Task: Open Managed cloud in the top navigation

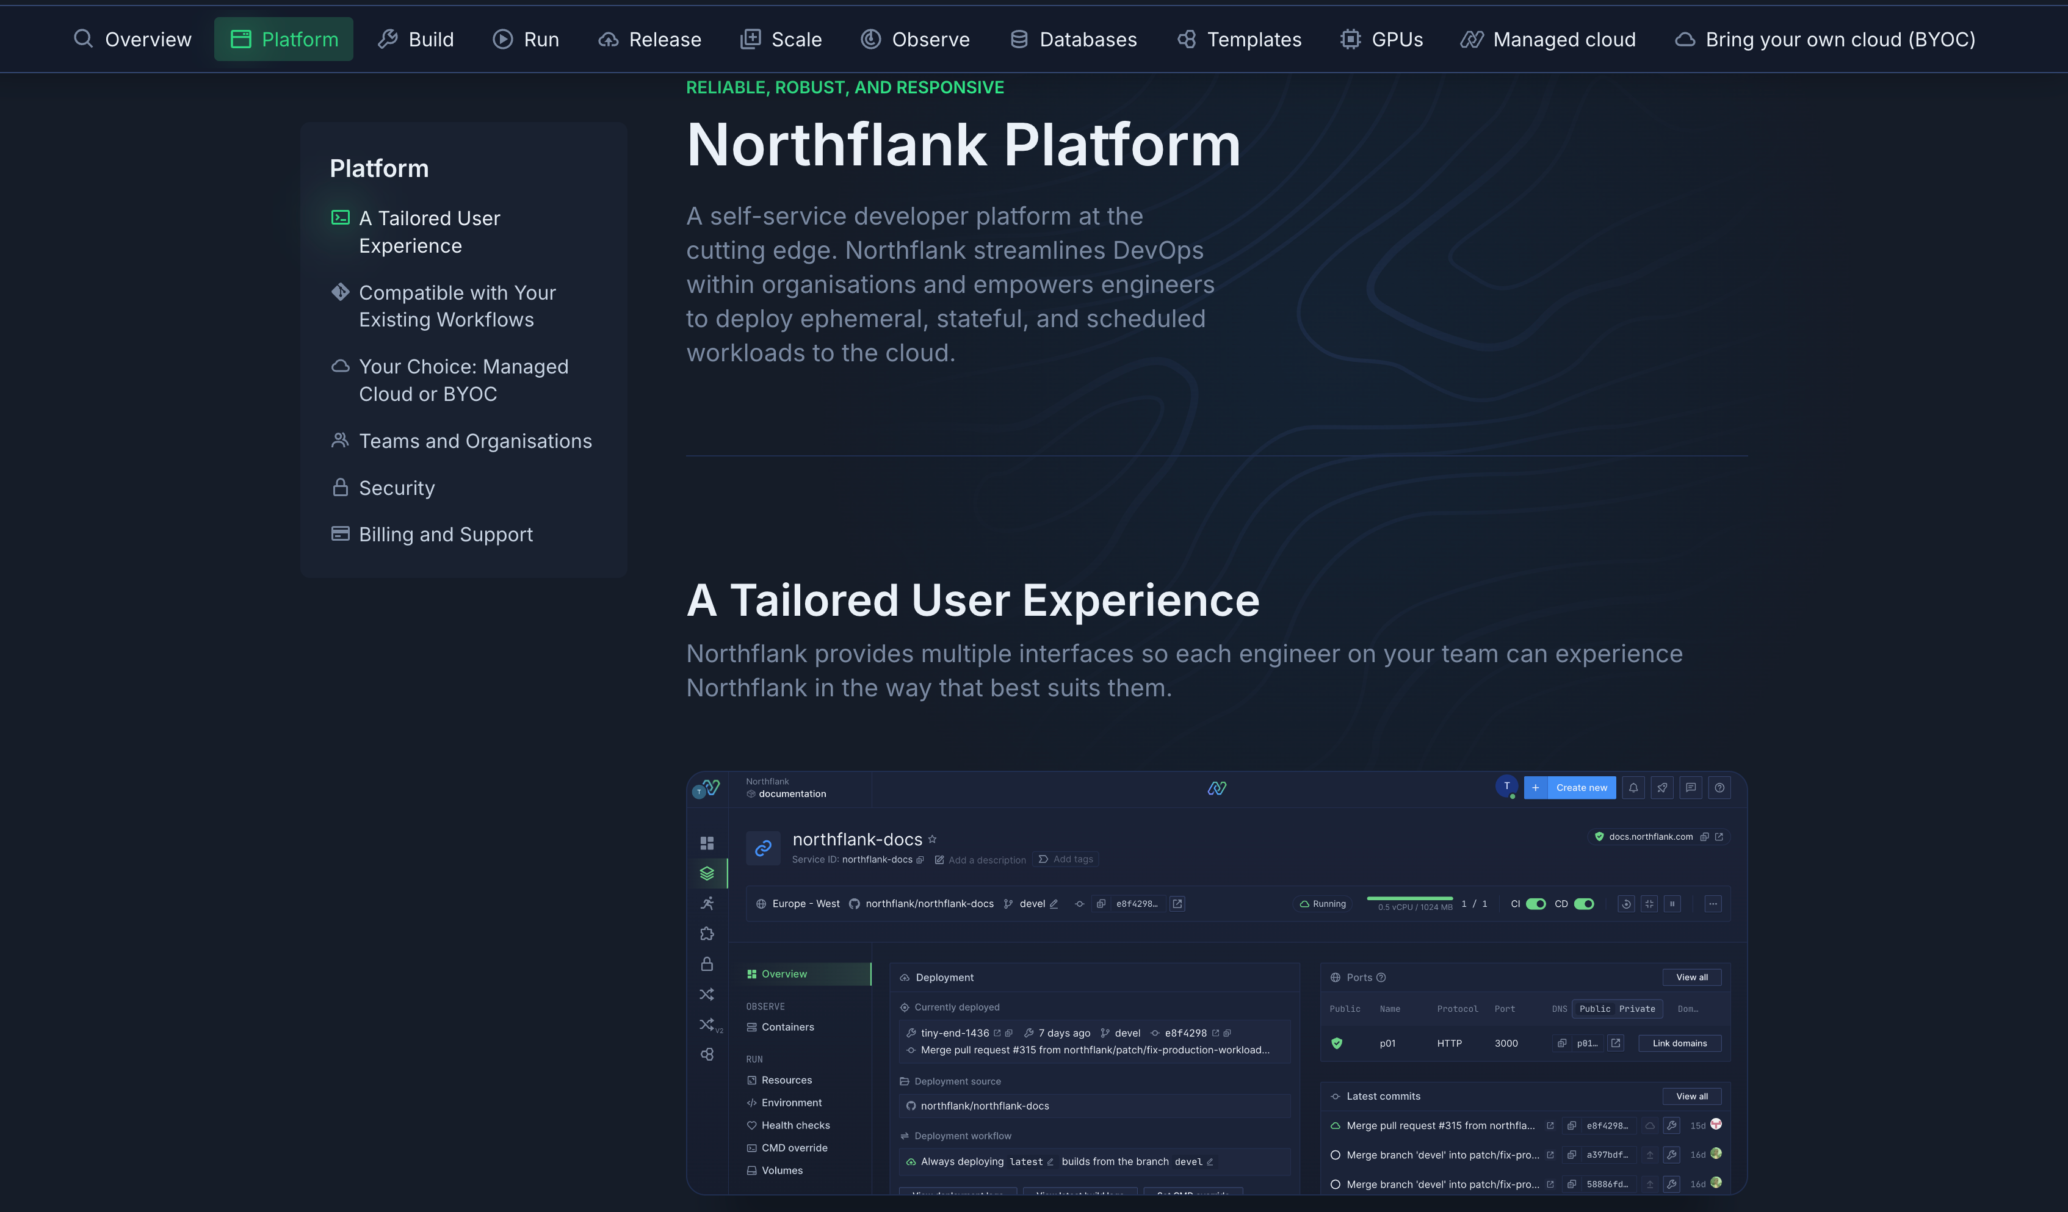Action: 1549,38
